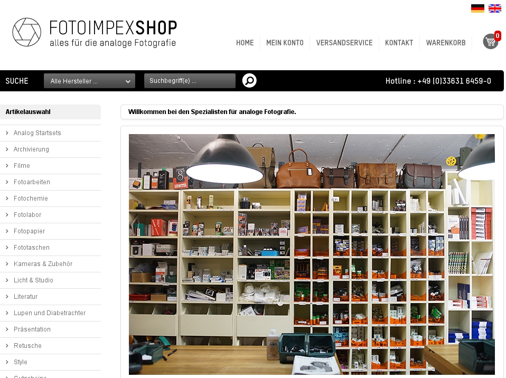Open the shopping cart icon with badge
506x378 pixels.
[492, 41]
